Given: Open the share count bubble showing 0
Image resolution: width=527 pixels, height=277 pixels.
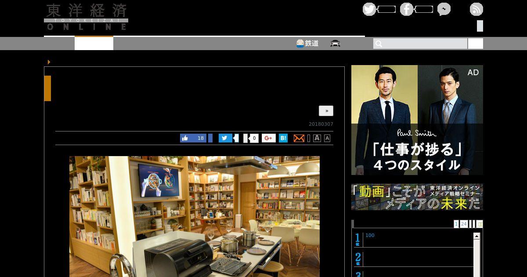Looking at the screenshot, I should click(x=253, y=138).
